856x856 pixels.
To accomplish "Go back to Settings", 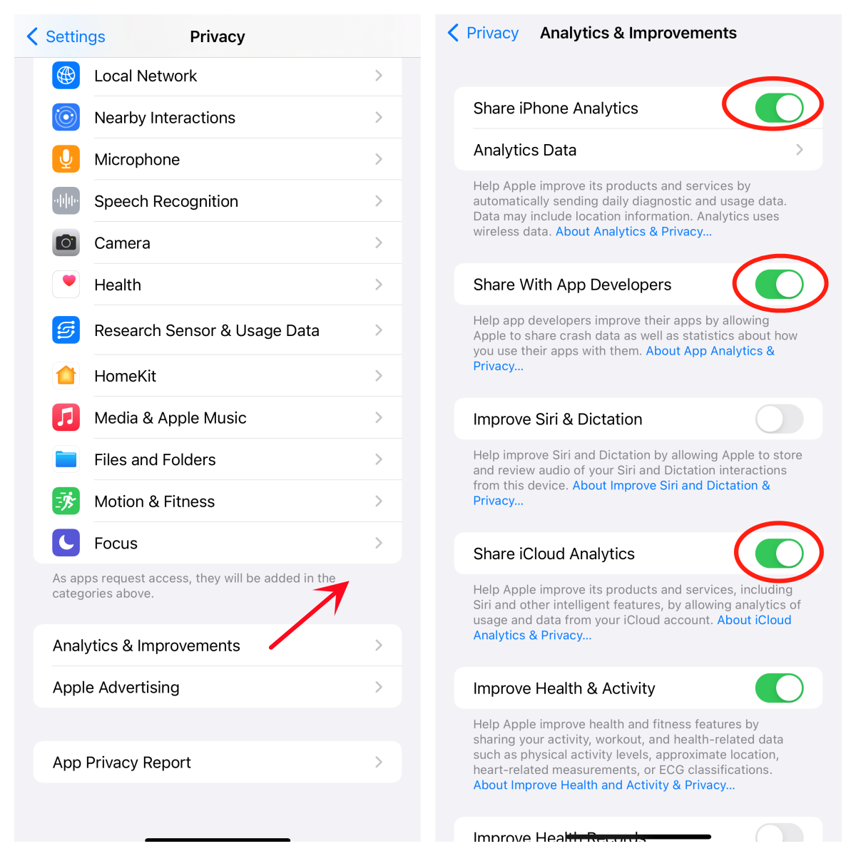I will point(66,36).
